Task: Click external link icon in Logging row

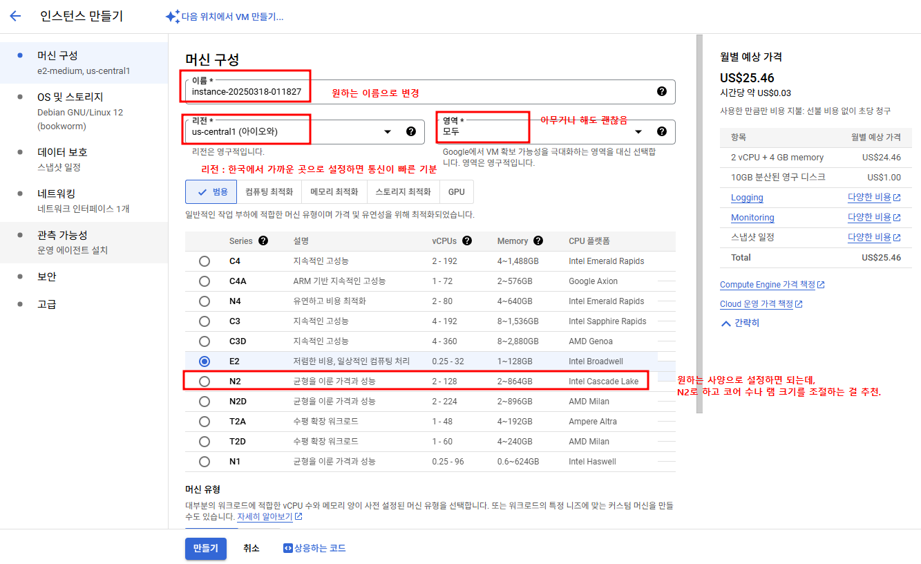Action: coord(897,198)
